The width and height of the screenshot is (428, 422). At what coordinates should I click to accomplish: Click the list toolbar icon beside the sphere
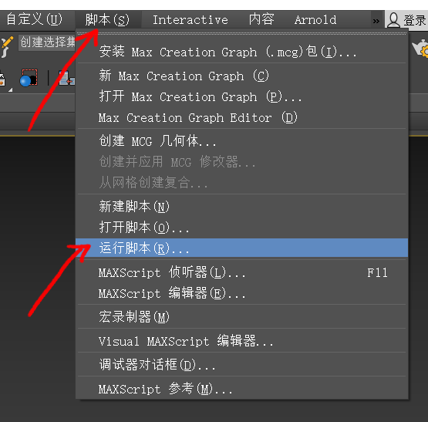point(66,78)
